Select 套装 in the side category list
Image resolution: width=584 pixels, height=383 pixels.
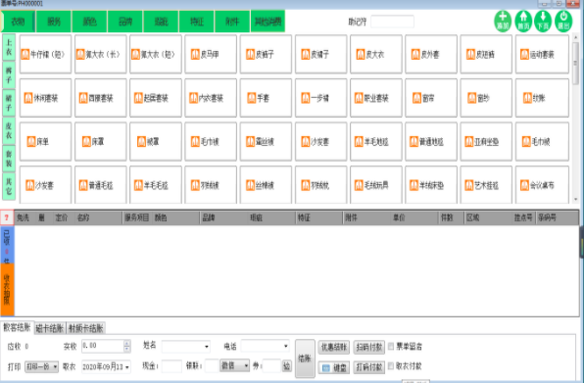click(9, 159)
